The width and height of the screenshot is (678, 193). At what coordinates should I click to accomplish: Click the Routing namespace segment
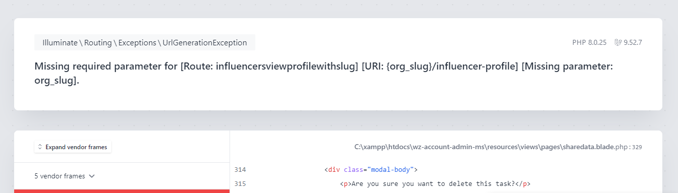point(98,43)
